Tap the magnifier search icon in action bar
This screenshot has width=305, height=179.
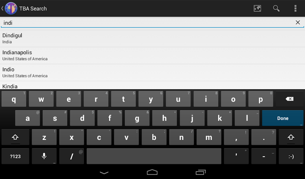pos(276,8)
